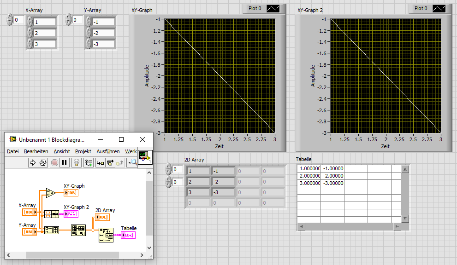
Task: Click the Pause button in toolbar
Action: pyautogui.click(x=65, y=162)
